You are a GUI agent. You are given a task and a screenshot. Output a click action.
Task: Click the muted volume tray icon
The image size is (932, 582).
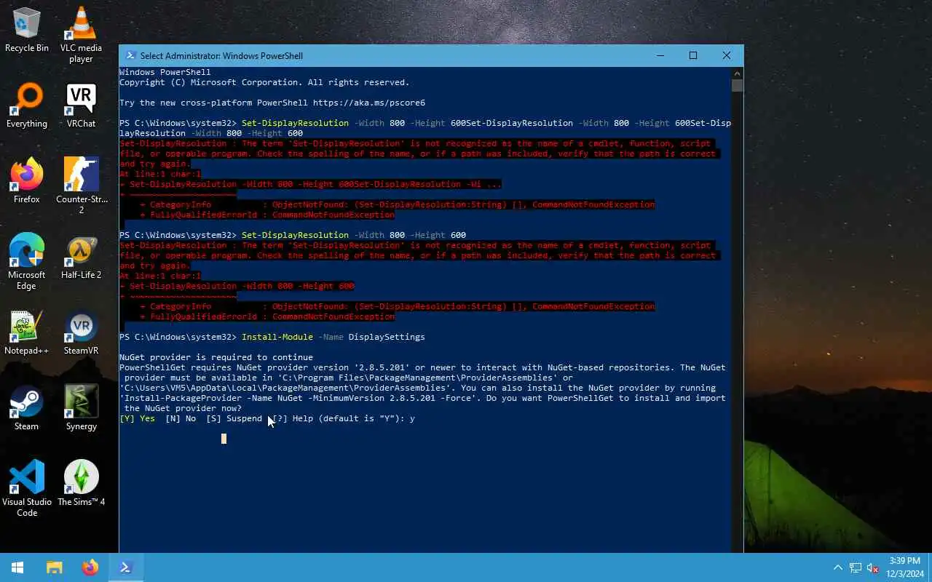873,567
